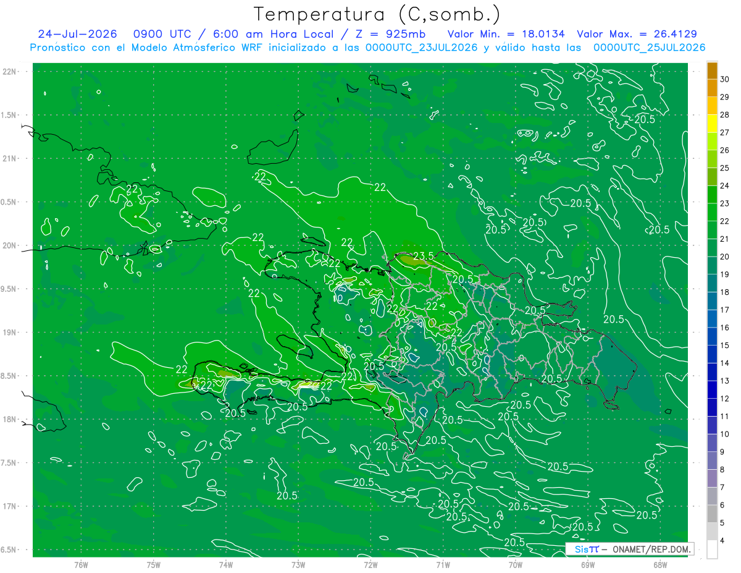This screenshot has height=573, width=741.
Task: Click the '74W' longitude axis label
Action: tap(225, 564)
